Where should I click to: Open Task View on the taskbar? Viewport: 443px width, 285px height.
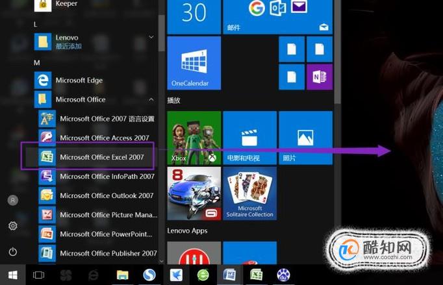pyautogui.click(x=38, y=275)
